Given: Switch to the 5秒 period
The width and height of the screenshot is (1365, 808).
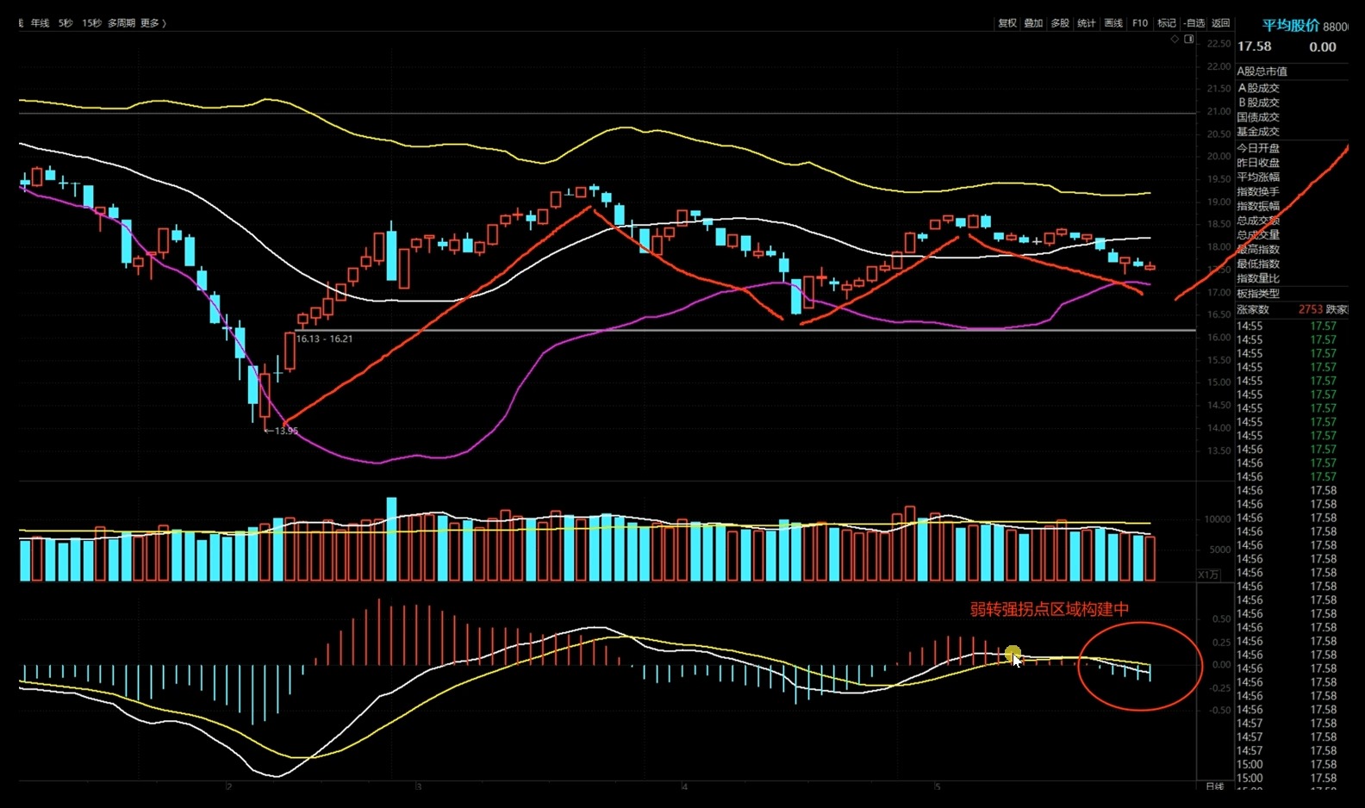Looking at the screenshot, I should 65,23.
